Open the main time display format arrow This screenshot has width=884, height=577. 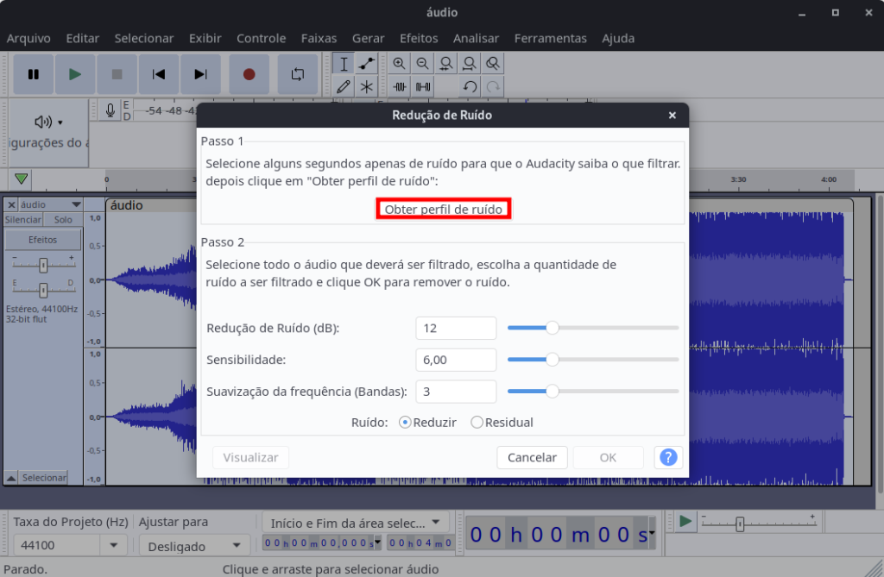tap(652, 532)
